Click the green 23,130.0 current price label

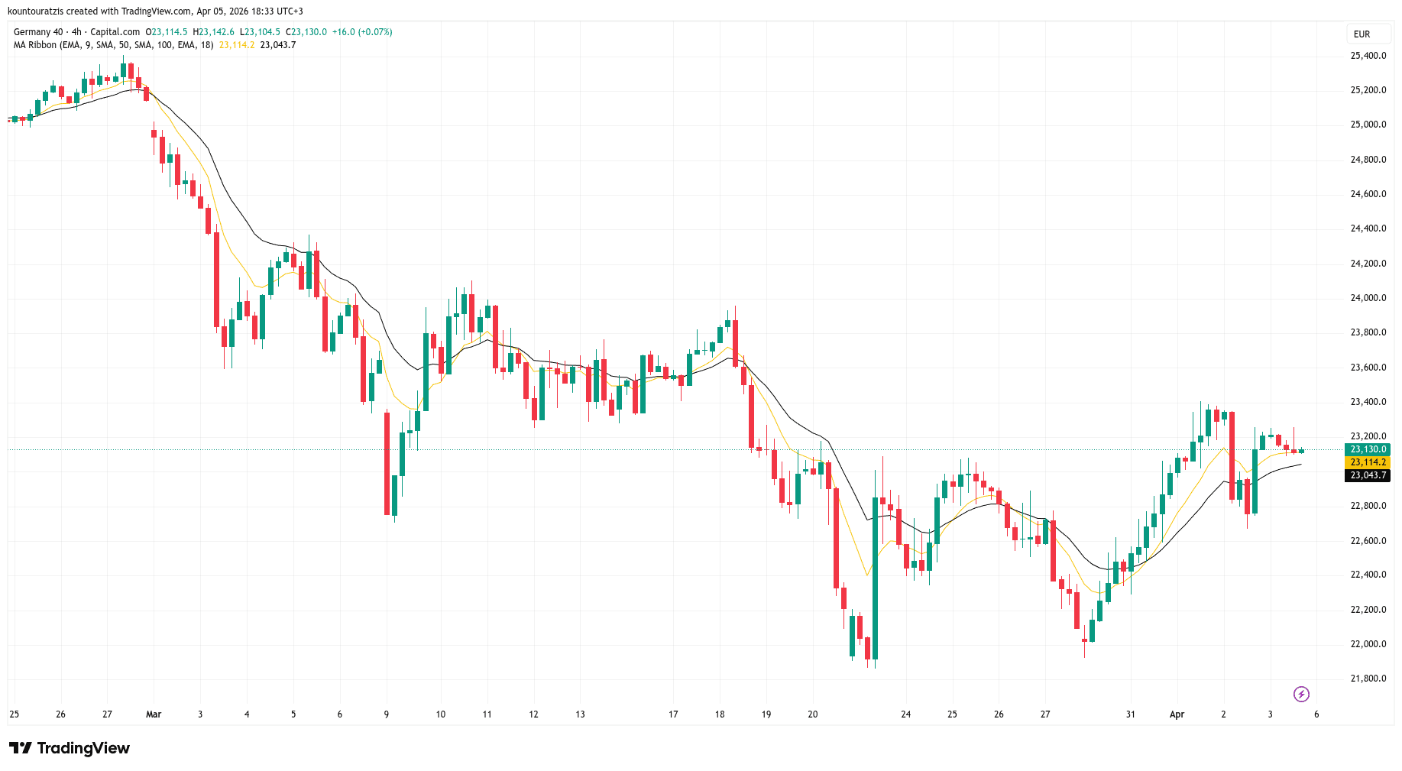[1368, 449]
